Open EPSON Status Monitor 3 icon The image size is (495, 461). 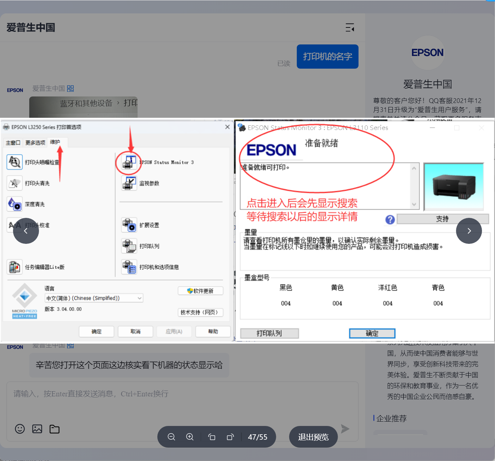point(129,162)
